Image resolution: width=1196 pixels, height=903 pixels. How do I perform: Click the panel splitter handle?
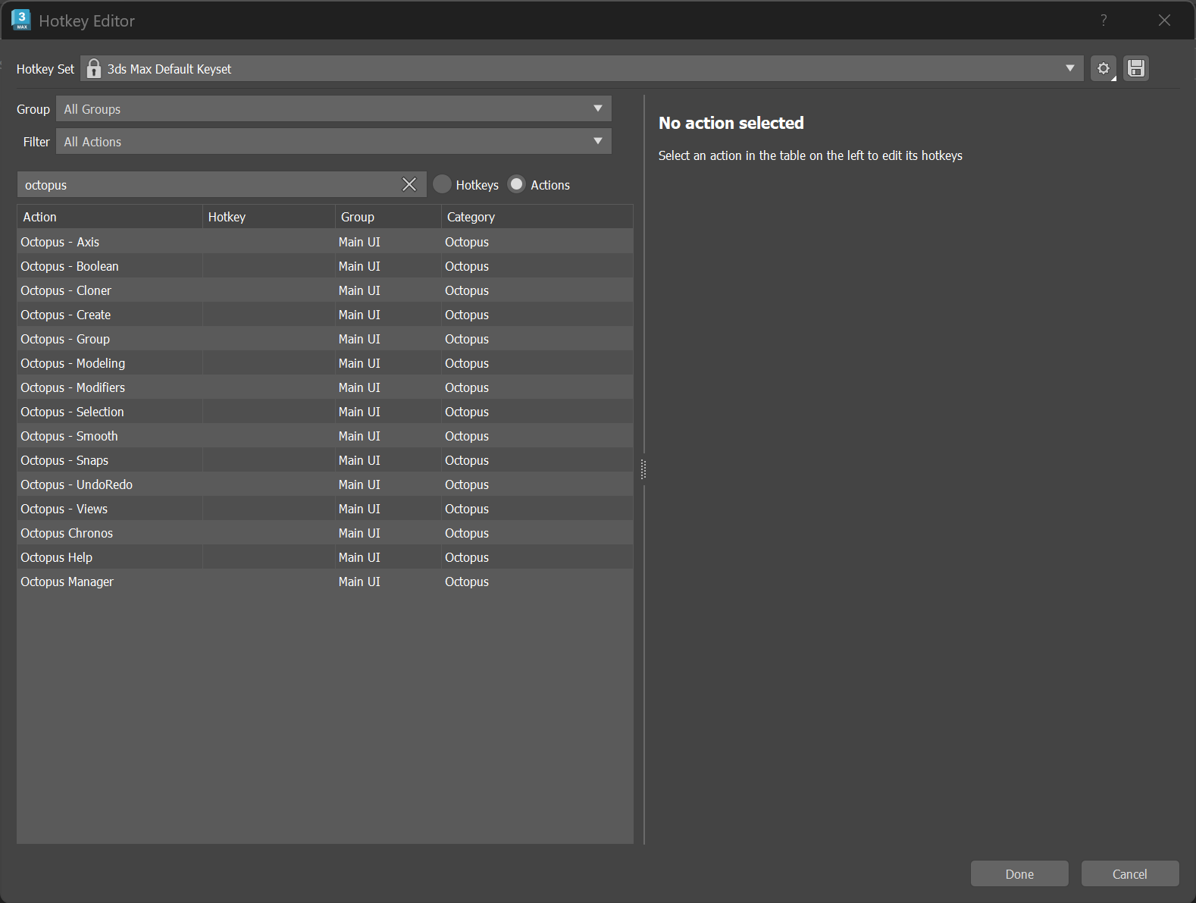pos(643,469)
